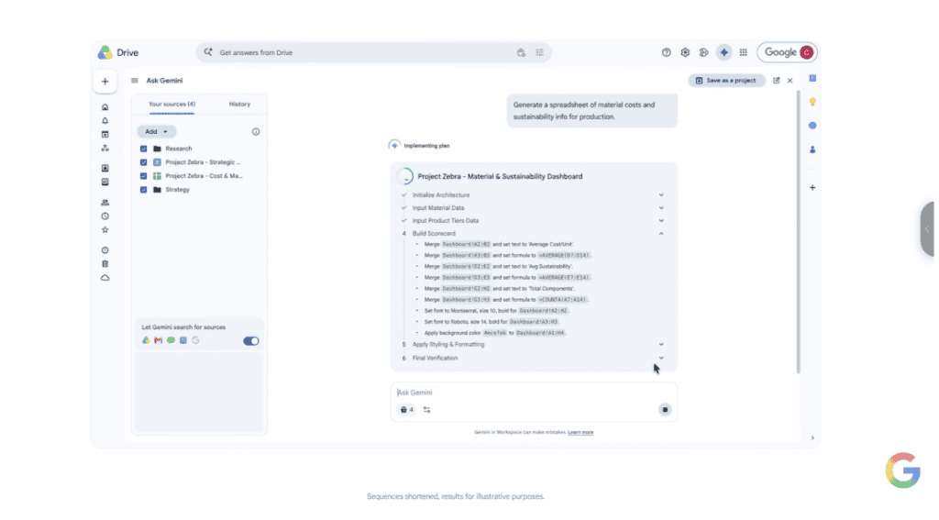Go to Drive Home icon in sidebar

click(105, 107)
